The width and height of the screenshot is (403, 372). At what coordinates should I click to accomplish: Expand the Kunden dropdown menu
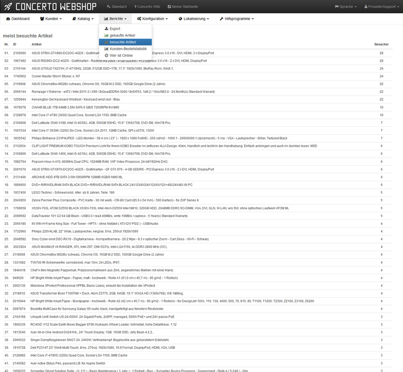coord(51,19)
